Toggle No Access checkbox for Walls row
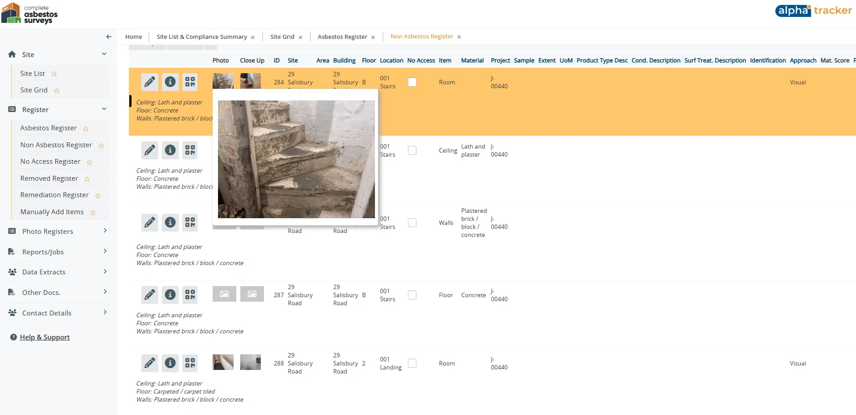The image size is (856, 415). (412, 223)
